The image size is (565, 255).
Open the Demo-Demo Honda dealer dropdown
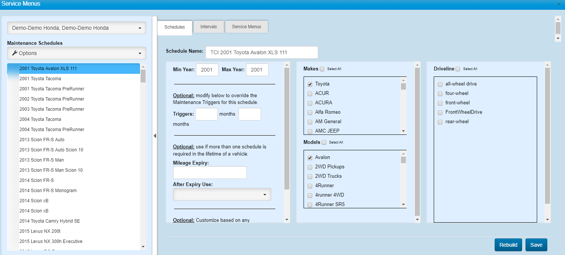tap(77, 28)
